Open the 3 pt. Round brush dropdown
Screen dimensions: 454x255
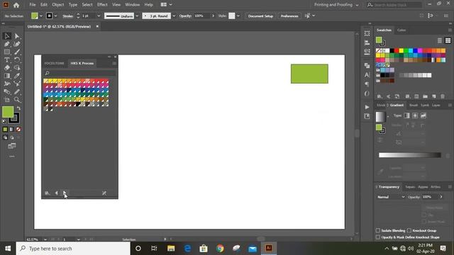click(174, 16)
